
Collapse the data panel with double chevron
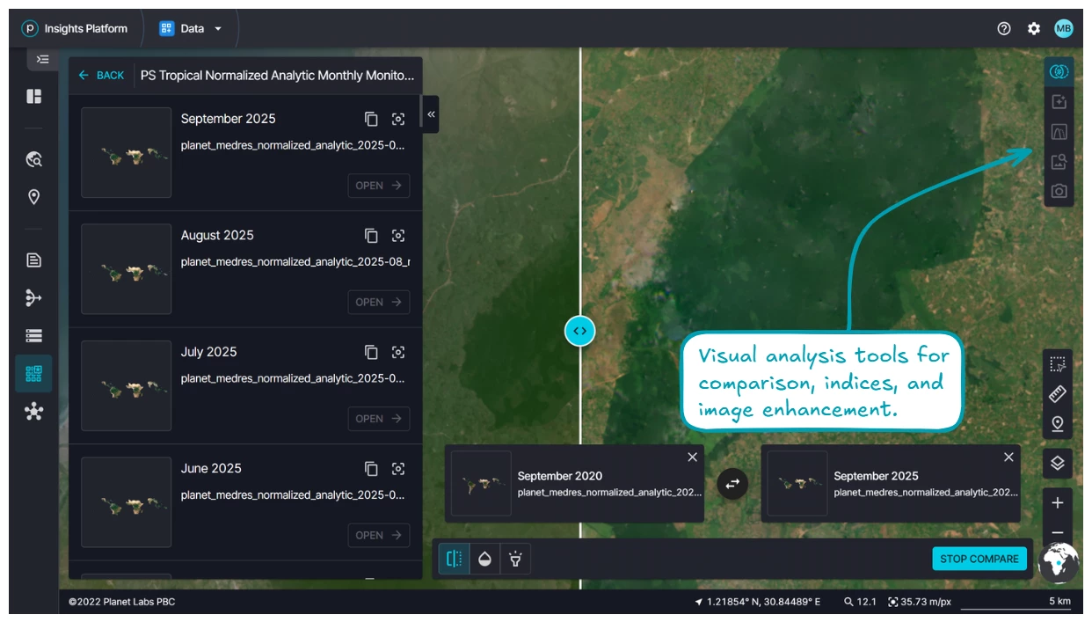[431, 114]
